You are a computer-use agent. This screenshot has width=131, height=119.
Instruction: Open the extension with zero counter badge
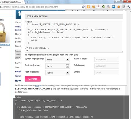tap(98, 7)
